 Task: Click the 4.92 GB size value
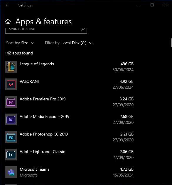click(127, 81)
